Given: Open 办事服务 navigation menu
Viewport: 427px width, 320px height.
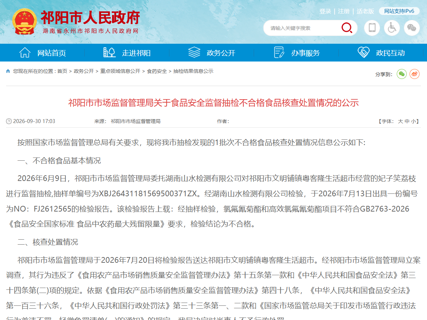Looking at the screenshot, I should (x=306, y=53).
